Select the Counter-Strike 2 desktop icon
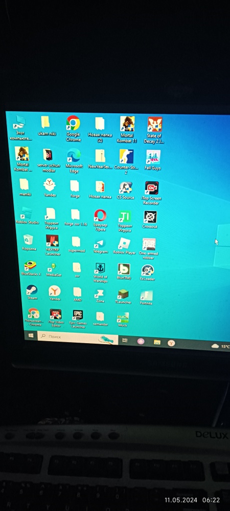This screenshot has height=511, width=230. (126, 162)
